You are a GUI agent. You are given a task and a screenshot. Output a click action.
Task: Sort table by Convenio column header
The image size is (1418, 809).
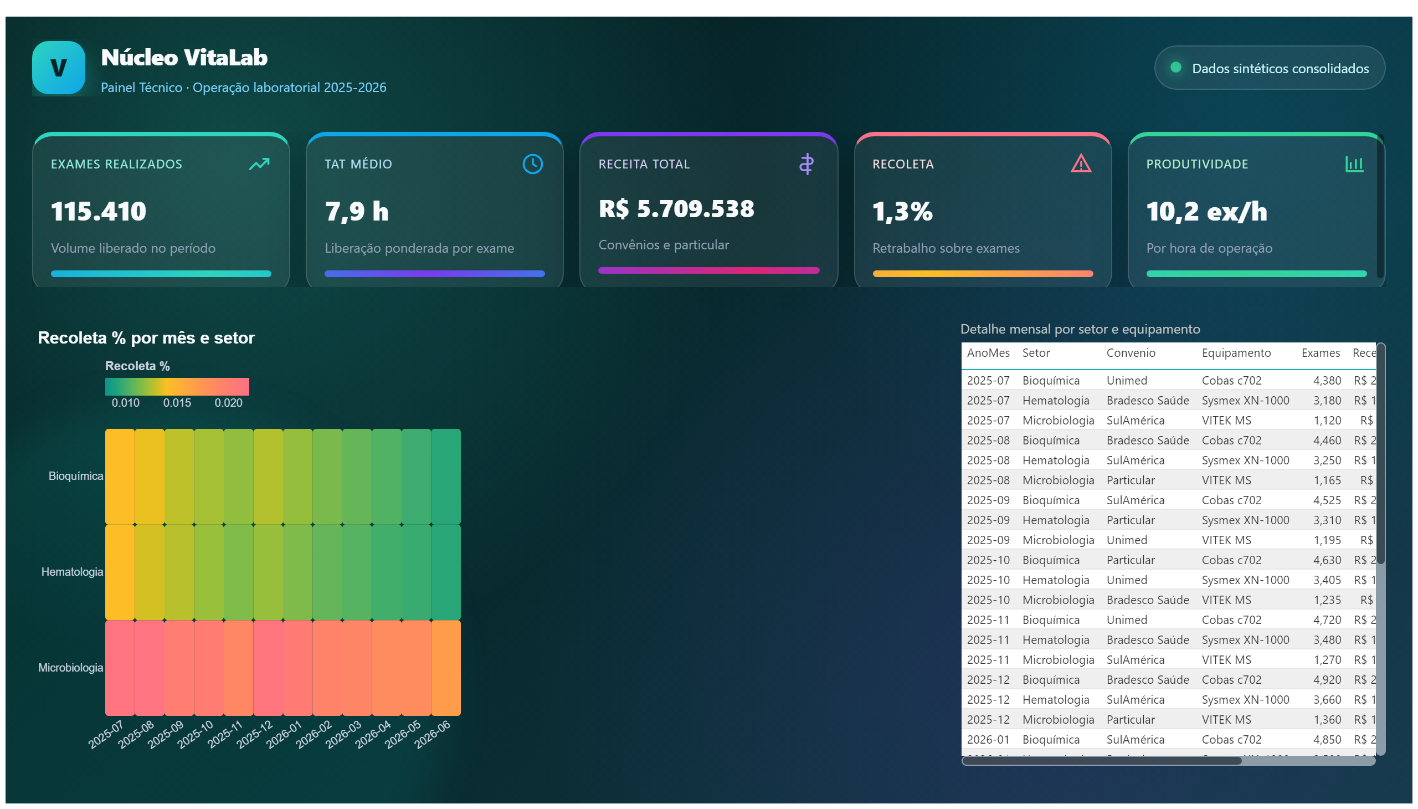point(1131,353)
